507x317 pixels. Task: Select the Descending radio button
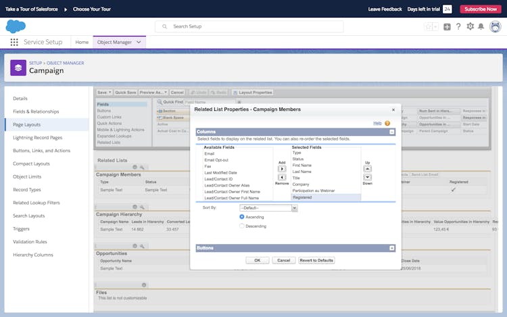[x=242, y=226]
